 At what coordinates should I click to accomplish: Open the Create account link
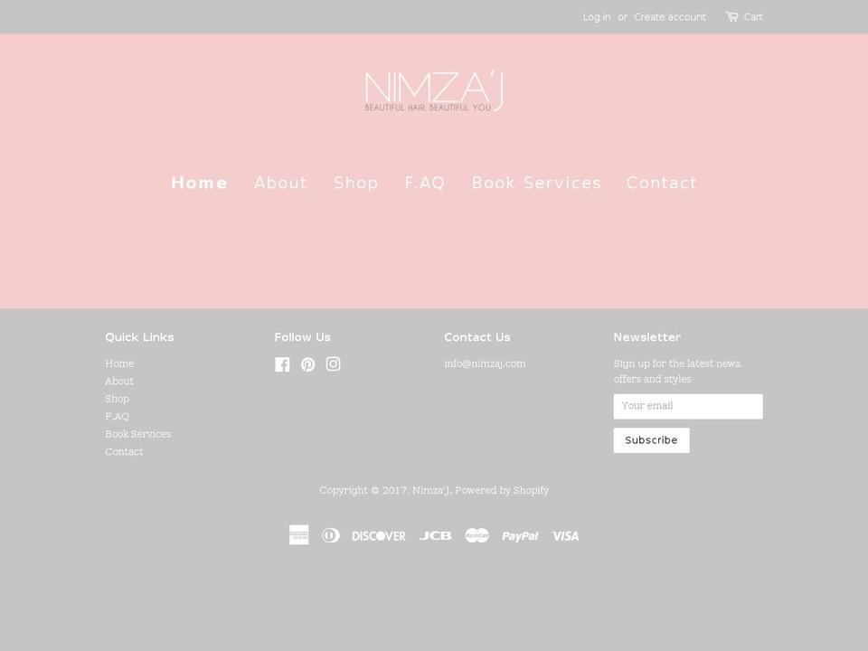(x=670, y=16)
